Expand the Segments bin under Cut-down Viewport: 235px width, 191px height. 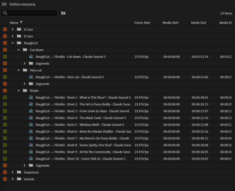25,63
